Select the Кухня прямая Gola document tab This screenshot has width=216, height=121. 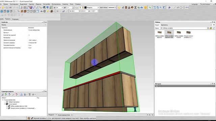tap(64, 115)
